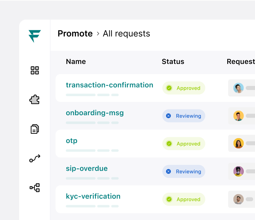Open the sip-overdue request
This screenshot has height=220, width=255.
click(x=87, y=168)
